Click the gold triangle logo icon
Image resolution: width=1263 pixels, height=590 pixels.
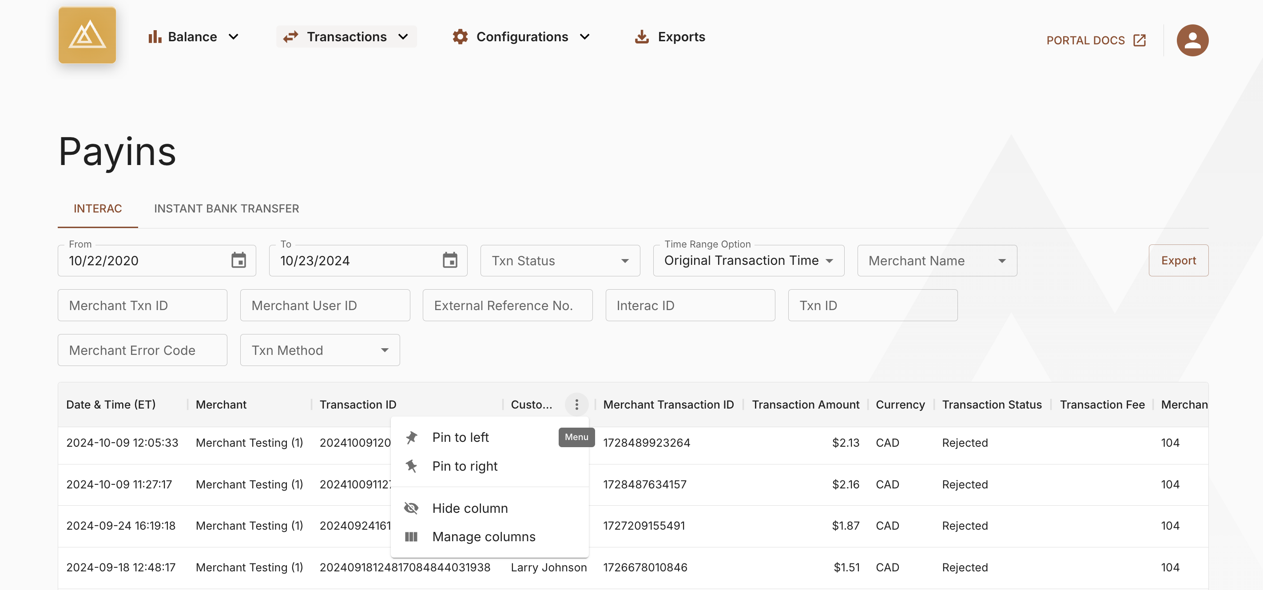(87, 35)
